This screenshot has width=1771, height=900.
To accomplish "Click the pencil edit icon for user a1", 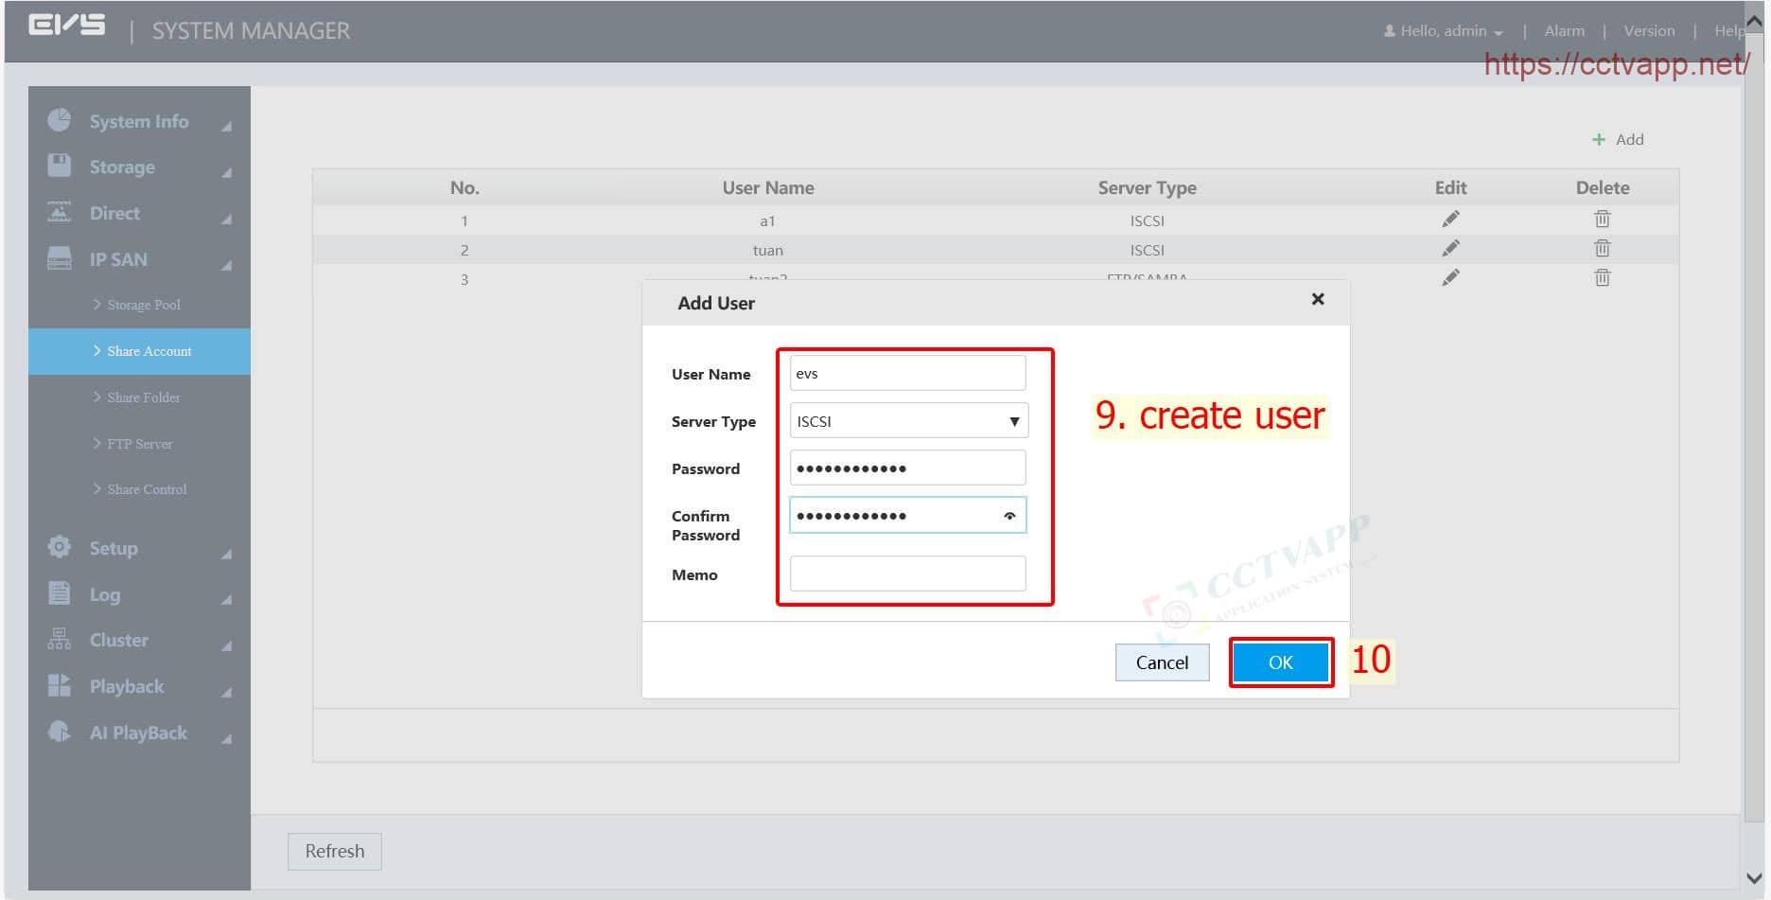I will pyautogui.click(x=1450, y=220).
